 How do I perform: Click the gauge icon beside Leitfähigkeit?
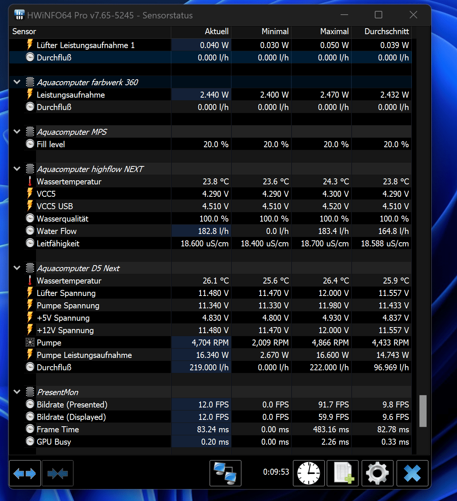pos(30,243)
